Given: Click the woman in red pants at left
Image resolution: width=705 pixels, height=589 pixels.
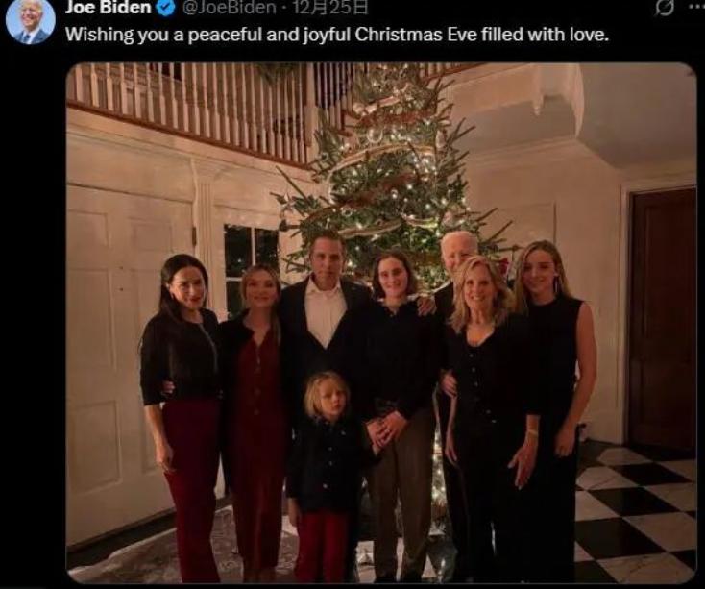Looking at the screenshot, I should [x=182, y=404].
